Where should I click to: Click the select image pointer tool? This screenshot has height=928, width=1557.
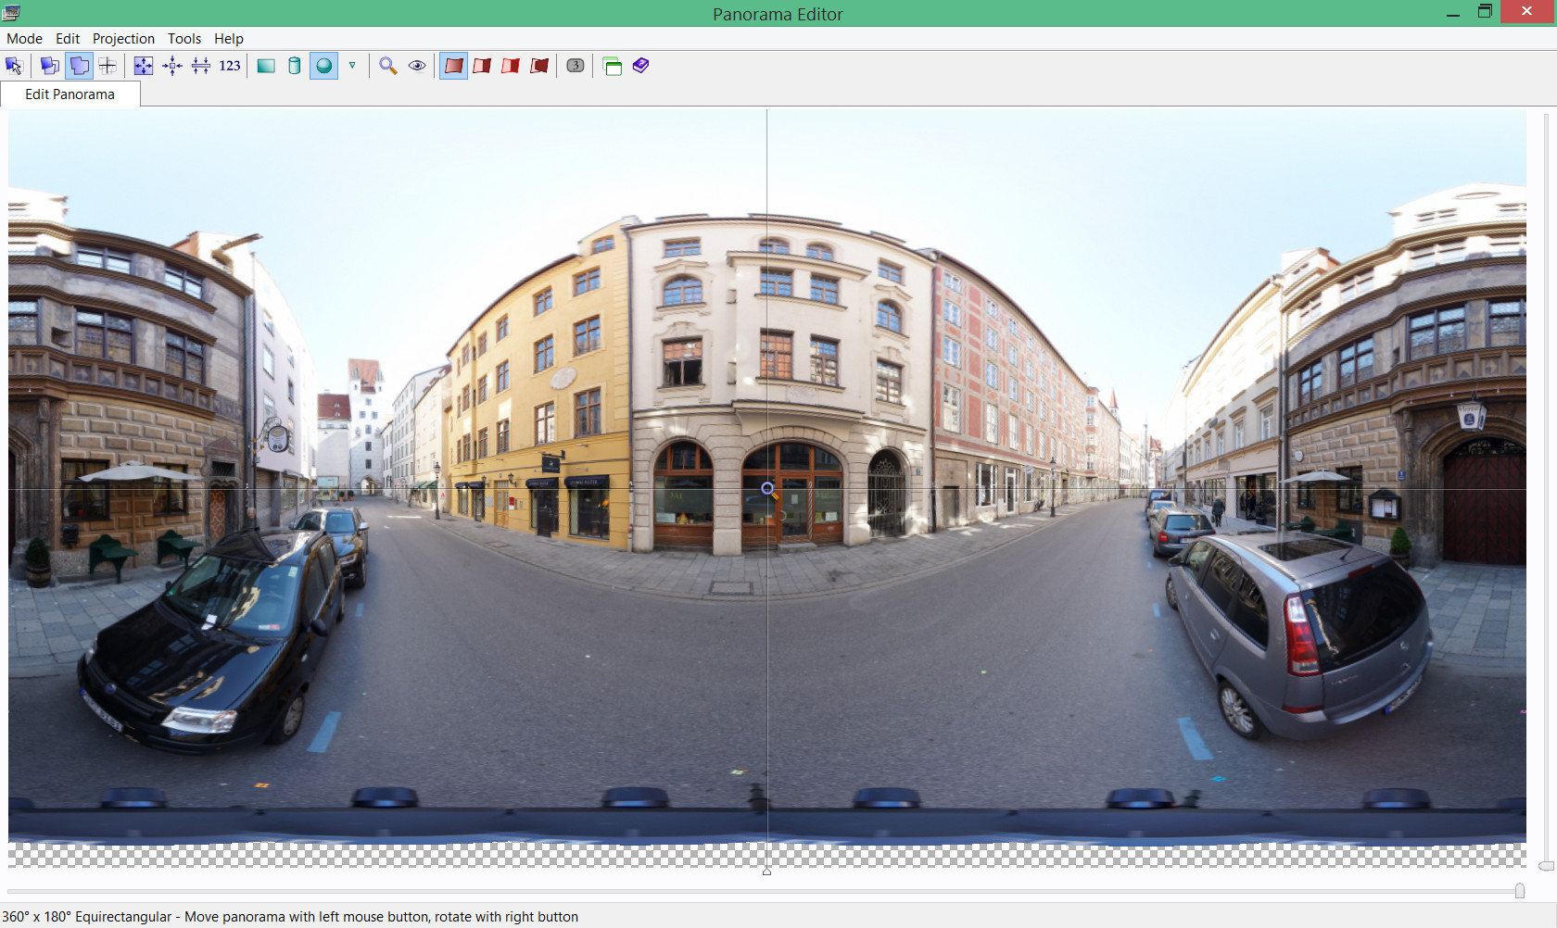click(14, 66)
